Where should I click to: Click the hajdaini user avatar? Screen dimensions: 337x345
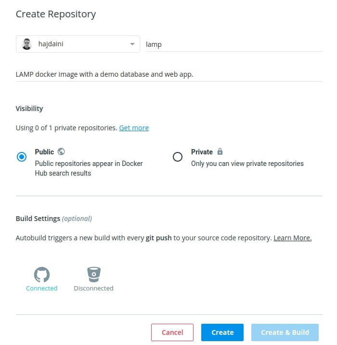28,44
